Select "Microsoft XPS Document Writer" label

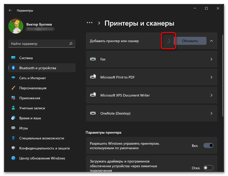pos(125,95)
